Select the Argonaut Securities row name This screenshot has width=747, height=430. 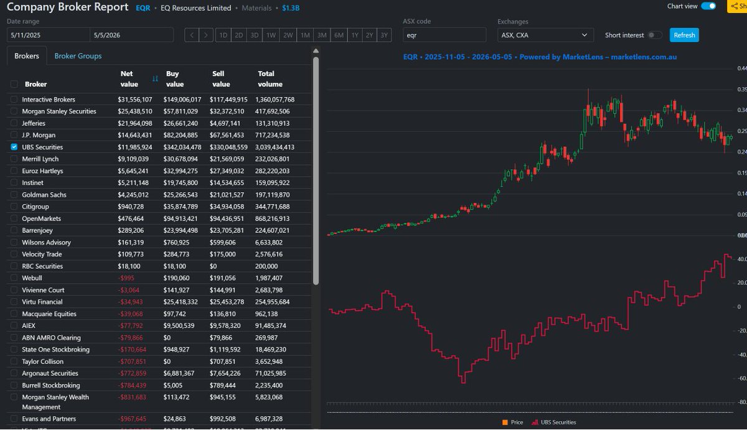pyautogui.click(x=50, y=373)
